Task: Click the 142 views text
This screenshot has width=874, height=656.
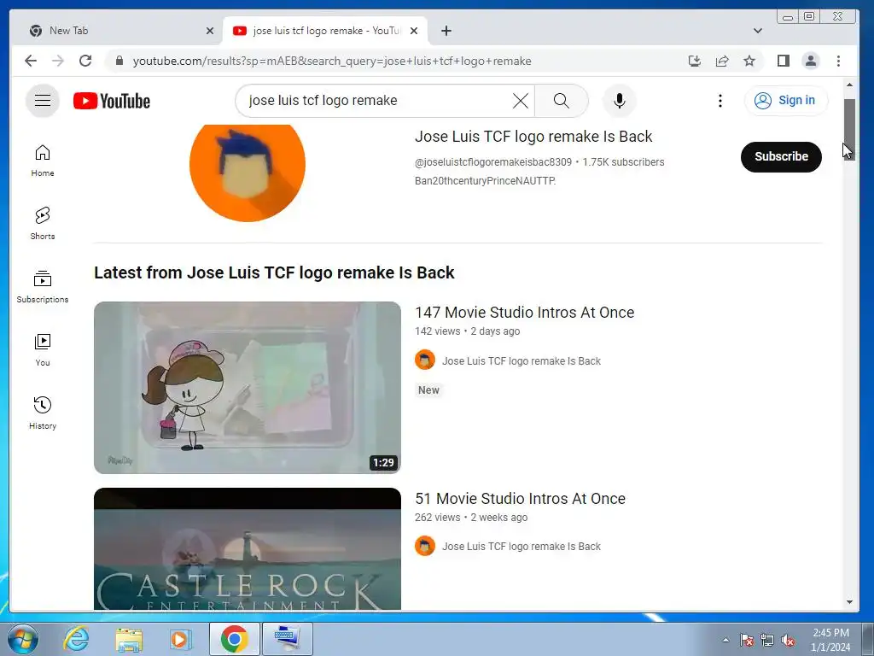Action: (438, 331)
